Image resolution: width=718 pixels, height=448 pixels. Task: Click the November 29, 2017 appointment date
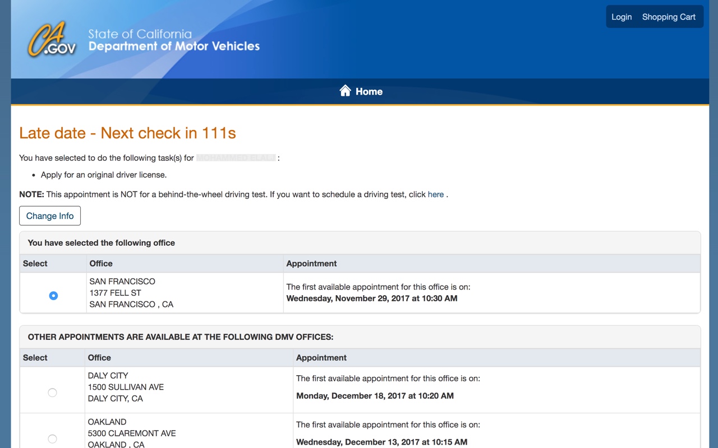tap(372, 298)
